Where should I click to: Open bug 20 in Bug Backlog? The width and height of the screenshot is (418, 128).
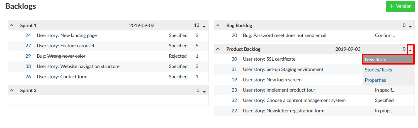coord(234,35)
